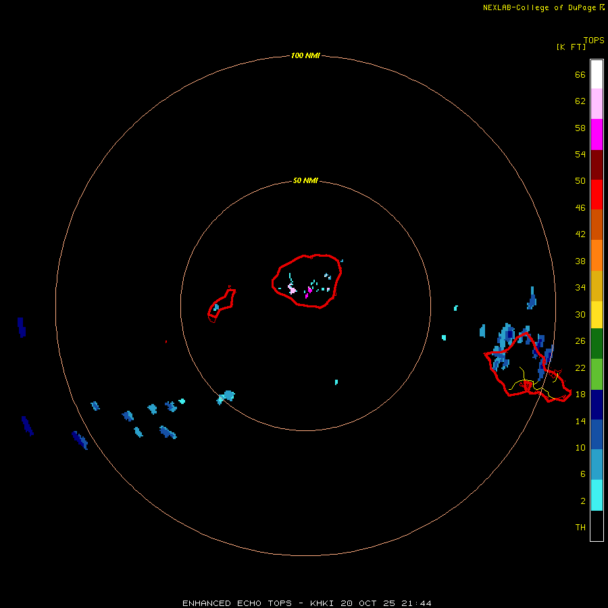Click the 46 legend value

(x=580, y=207)
